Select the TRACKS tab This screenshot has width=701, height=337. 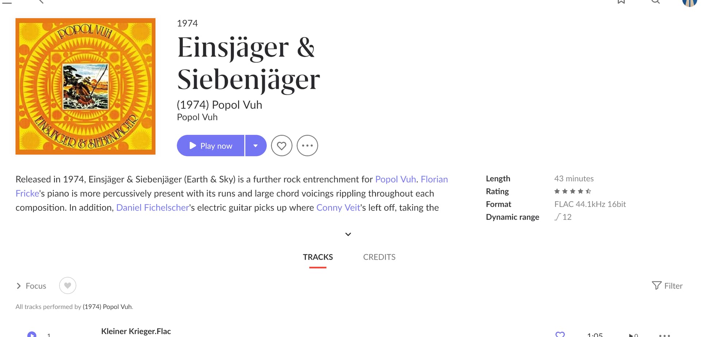click(x=318, y=257)
